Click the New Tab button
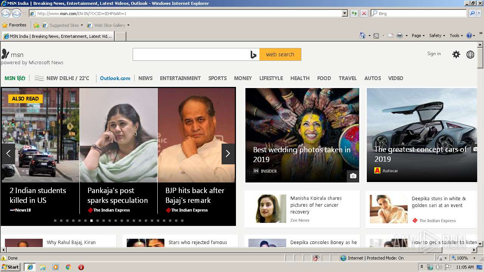Image resolution: width=484 pixels, height=272 pixels. click(120, 36)
